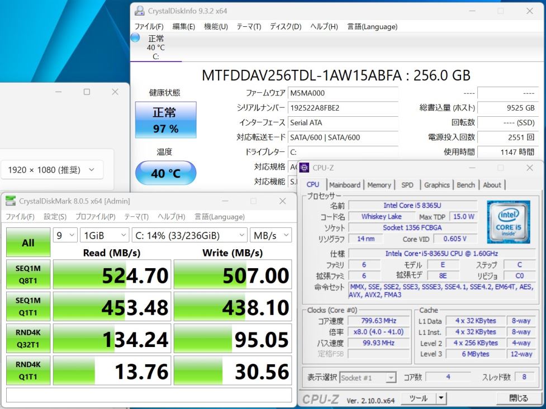Open ディスク(D) menu in CrystalDiskInfo
Screen dimensions: 546x409
pyautogui.click(x=286, y=26)
